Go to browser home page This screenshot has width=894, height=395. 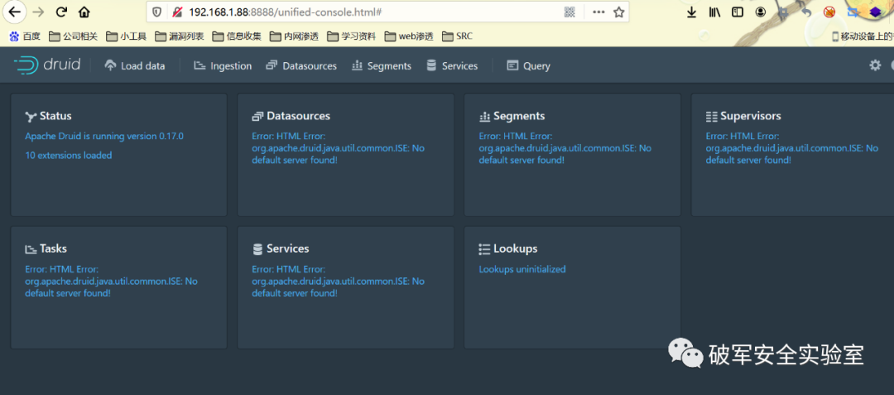tap(84, 12)
